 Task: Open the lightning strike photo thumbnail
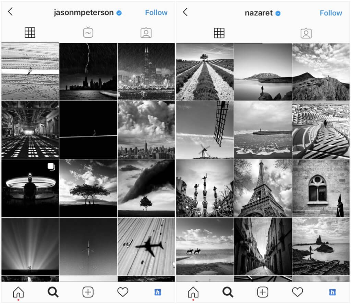tap(88, 71)
